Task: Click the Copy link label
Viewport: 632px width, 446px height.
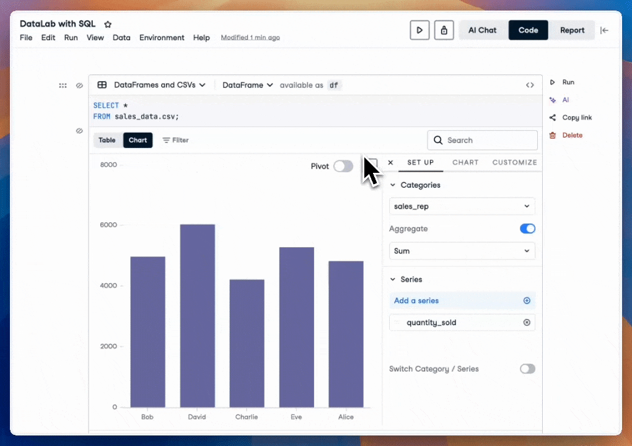Action: pyautogui.click(x=577, y=118)
